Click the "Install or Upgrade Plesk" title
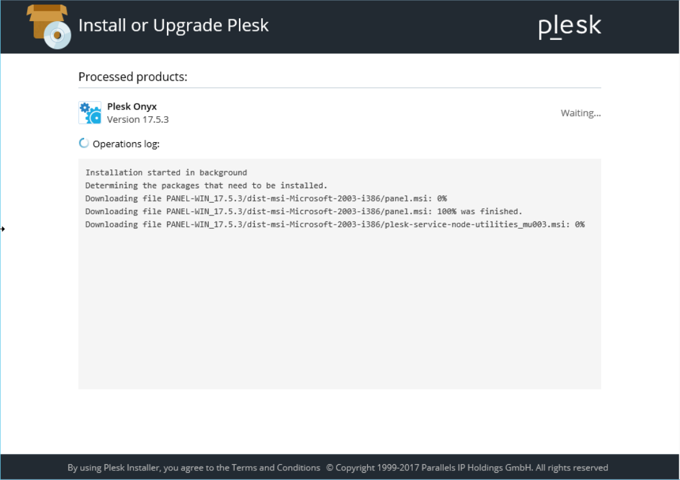The width and height of the screenshot is (680, 480). click(x=174, y=25)
